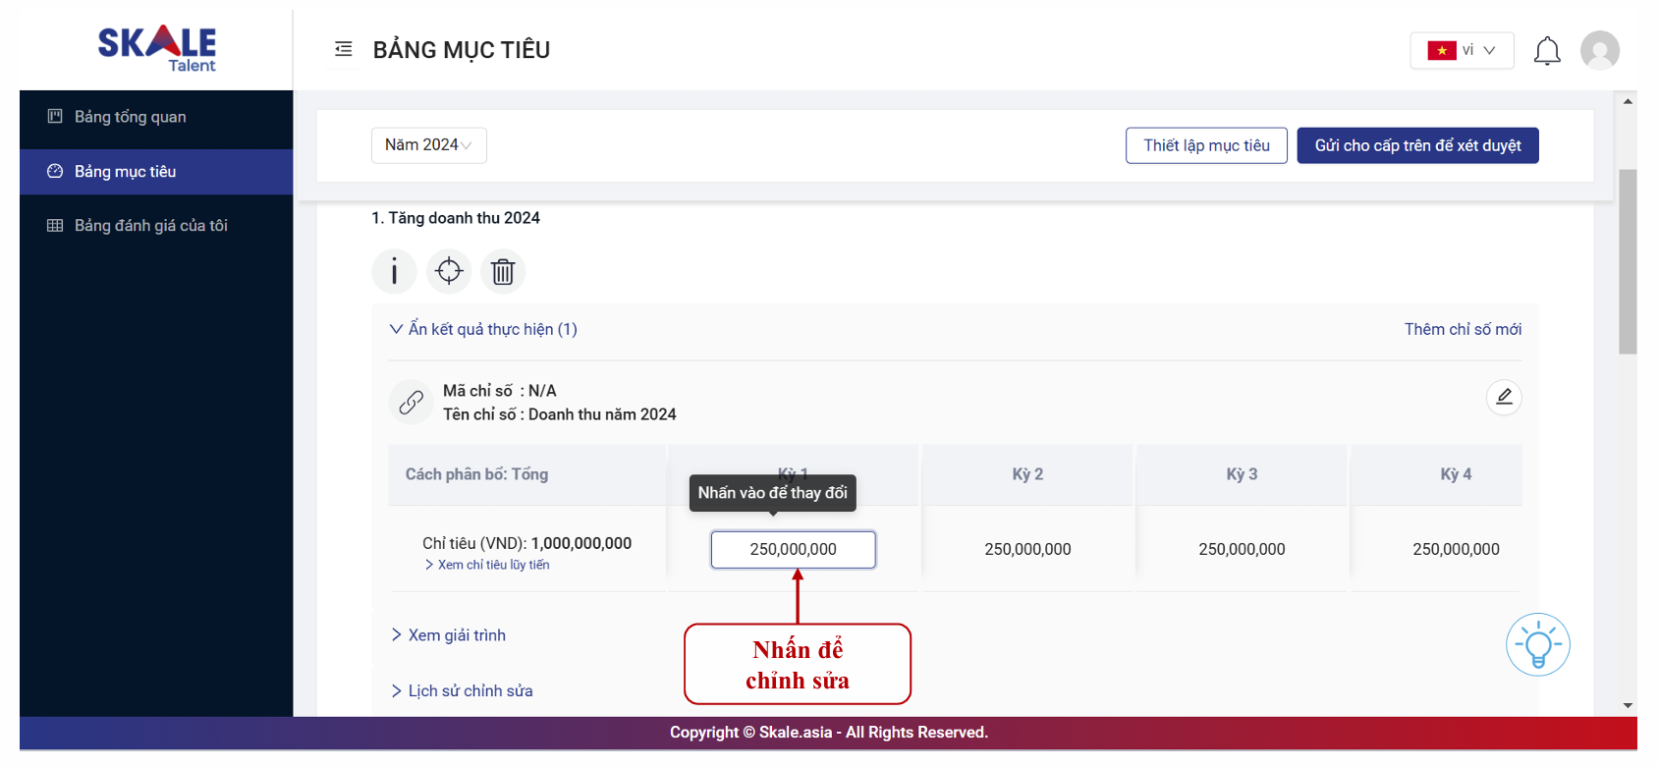1658x767 pixels.
Task: Expand Lịch sử chỉnh sửa section
Action: (x=462, y=691)
